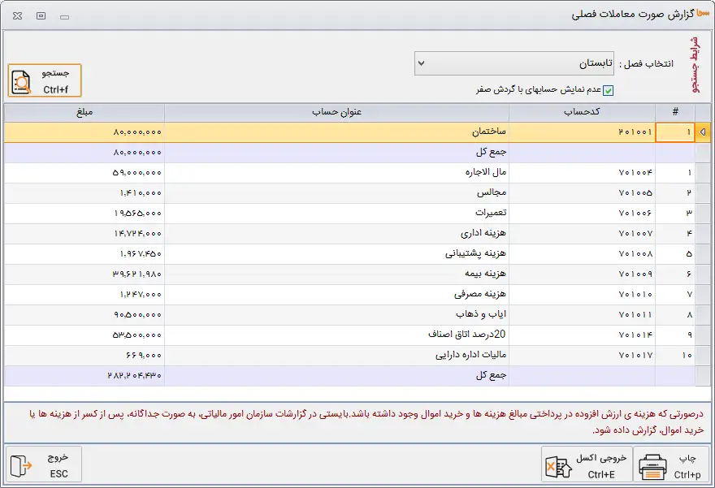Click the current row arrow indicator

tap(702, 132)
